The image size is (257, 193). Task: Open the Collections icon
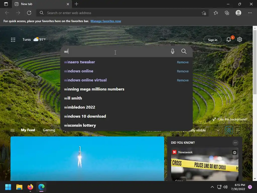(x=227, y=13)
